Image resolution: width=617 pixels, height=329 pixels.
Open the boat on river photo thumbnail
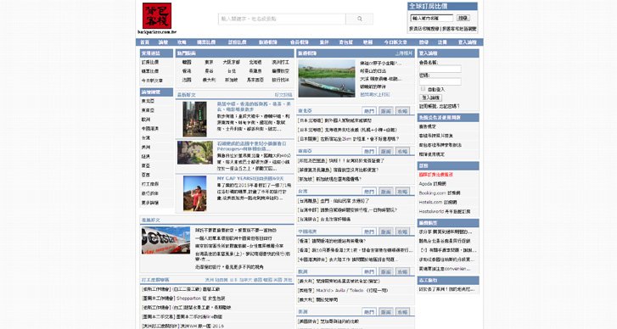pyautogui.click(x=327, y=78)
